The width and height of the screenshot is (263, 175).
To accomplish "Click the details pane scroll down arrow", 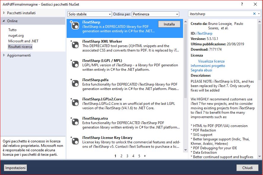I will click(259, 156).
